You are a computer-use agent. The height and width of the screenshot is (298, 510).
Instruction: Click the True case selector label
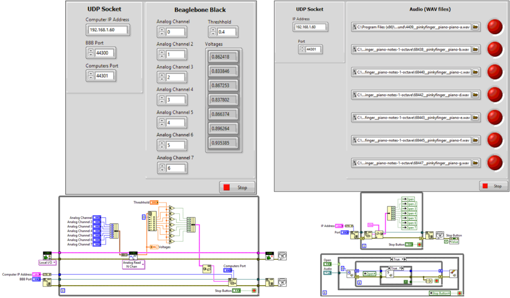click(397, 259)
